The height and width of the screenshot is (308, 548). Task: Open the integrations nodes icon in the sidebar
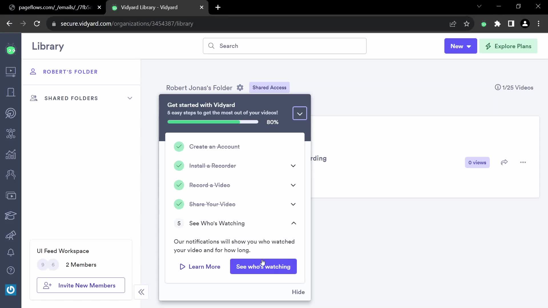pyautogui.click(x=11, y=133)
